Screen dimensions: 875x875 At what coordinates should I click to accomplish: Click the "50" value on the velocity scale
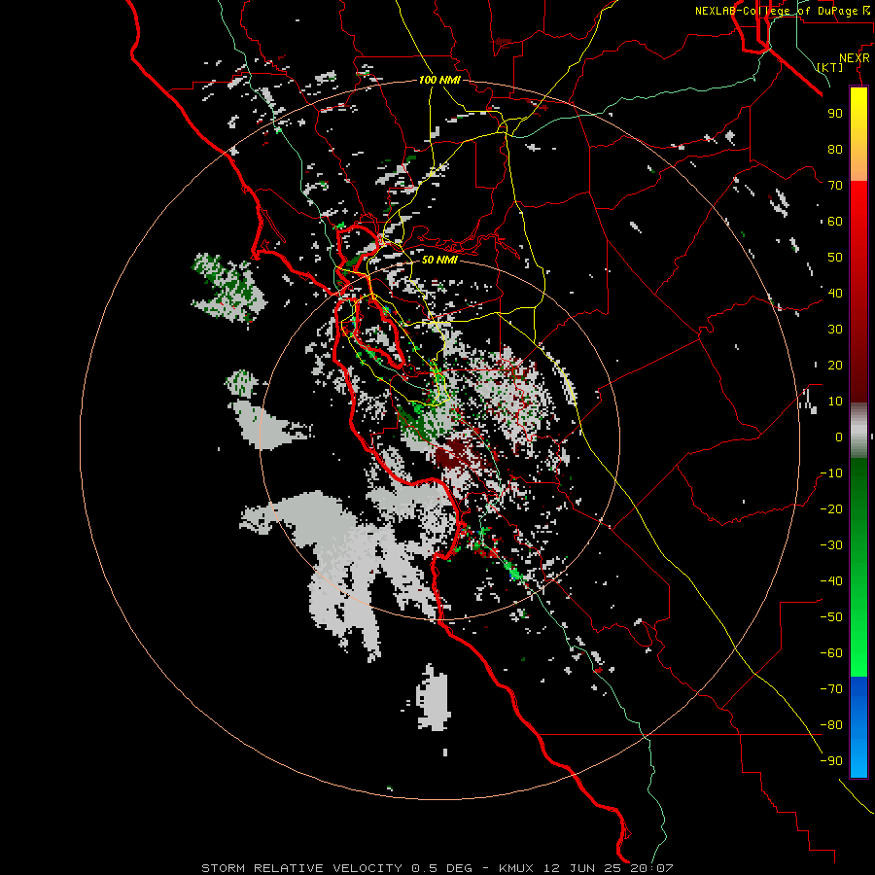[x=835, y=258]
